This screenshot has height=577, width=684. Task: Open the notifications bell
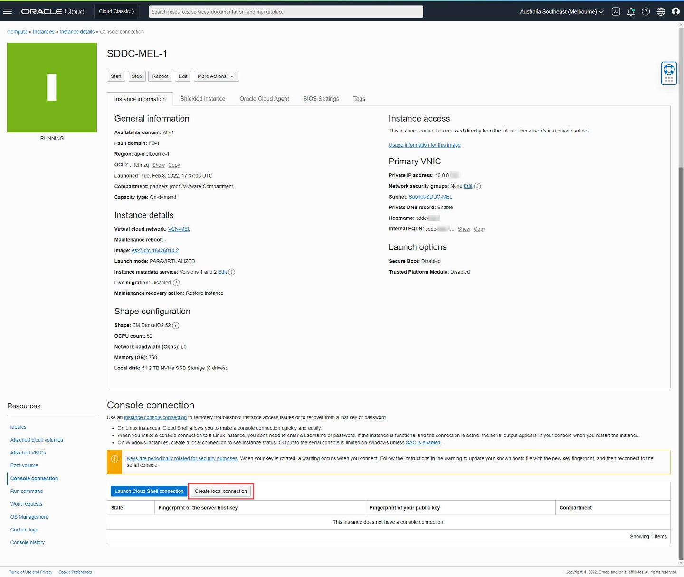(x=631, y=11)
